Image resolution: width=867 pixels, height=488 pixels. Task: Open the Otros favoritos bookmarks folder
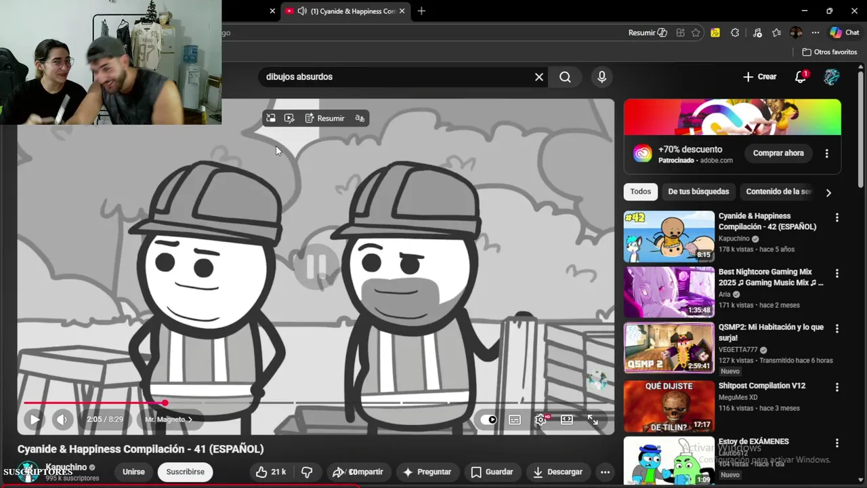coord(829,52)
